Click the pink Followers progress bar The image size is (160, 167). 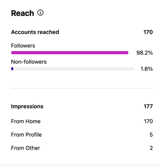point(70,52)
